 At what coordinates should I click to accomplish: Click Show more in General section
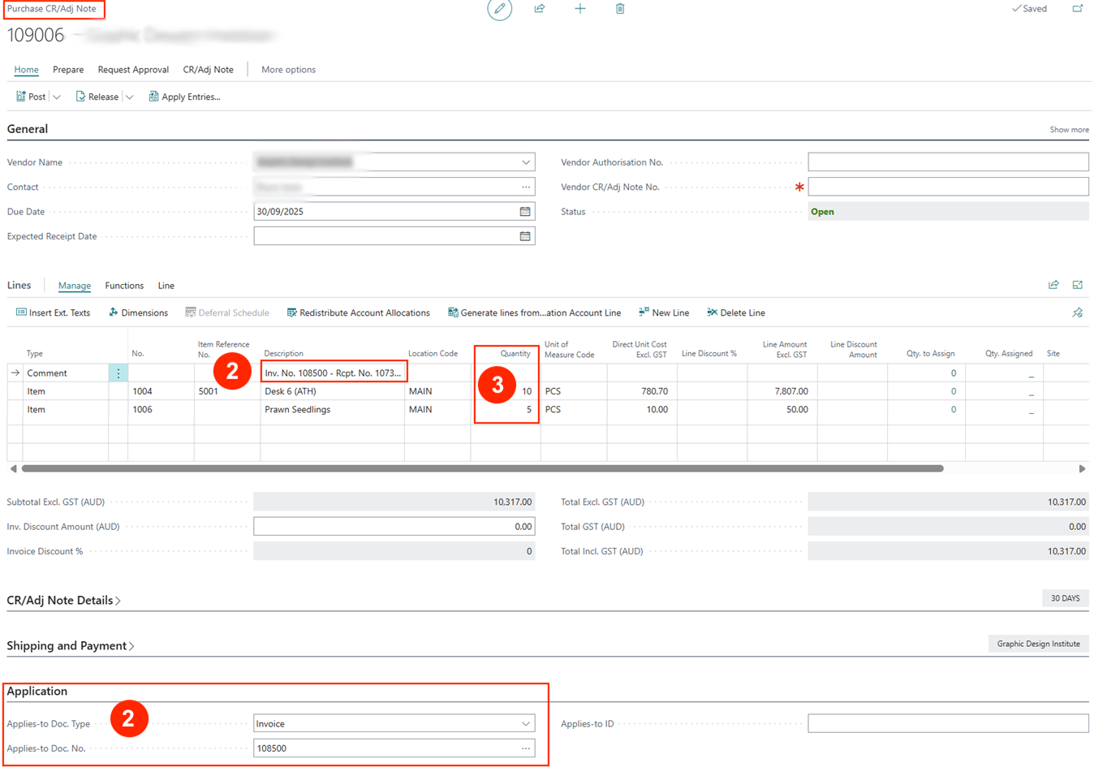(1069, 130)
